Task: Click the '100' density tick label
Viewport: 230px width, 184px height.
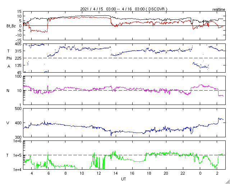Action: 18,76
